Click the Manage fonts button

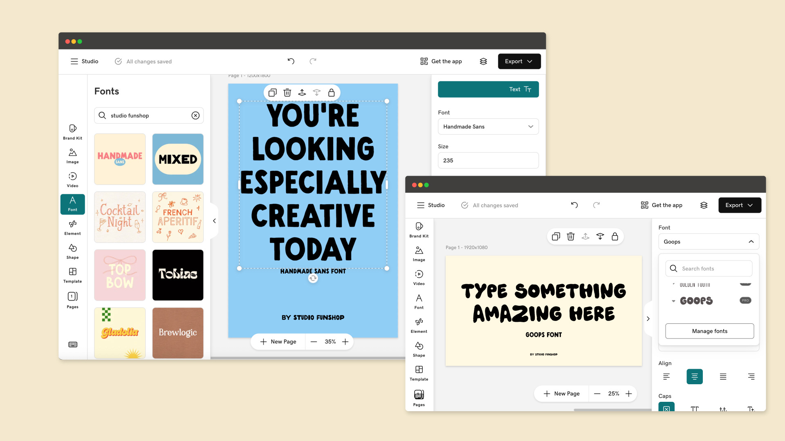tap(709, 331)
